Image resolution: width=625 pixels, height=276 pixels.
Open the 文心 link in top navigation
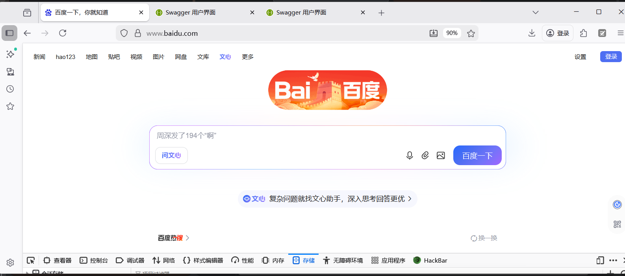pyautogui.click(x=225, y=57)
